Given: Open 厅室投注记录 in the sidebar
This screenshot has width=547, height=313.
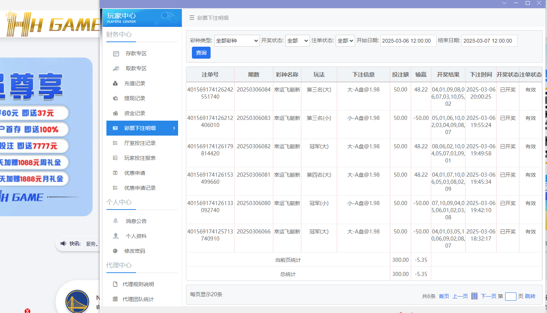Looking at the screenshot, I should 140,143.
